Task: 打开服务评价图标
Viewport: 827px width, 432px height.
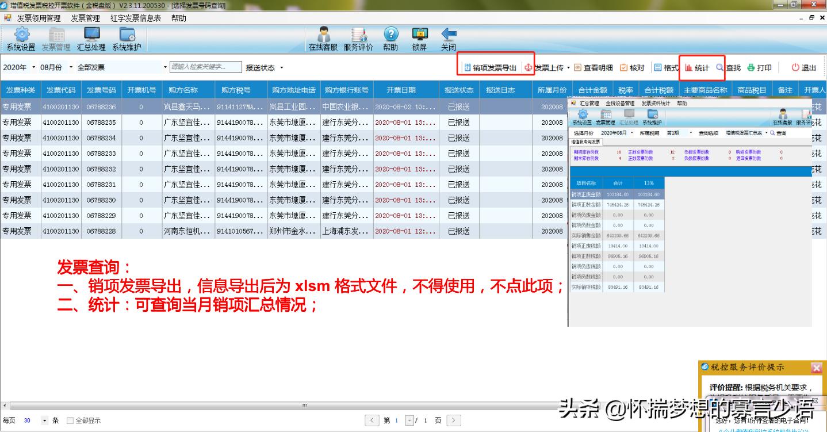Action: [358, 39]
